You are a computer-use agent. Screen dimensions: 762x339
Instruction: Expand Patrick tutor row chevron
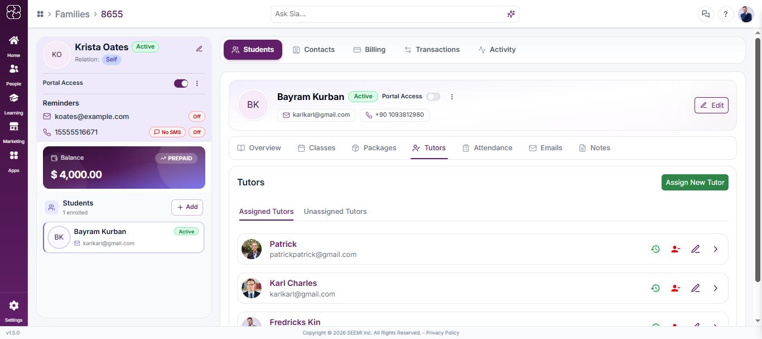tap(716, 249)
